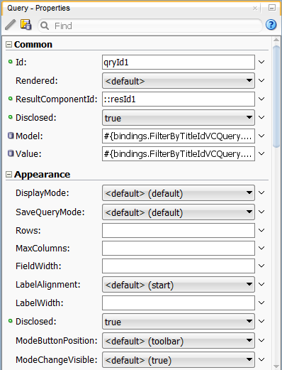Viewport: 282px width, 370px height.
Task: Open property menu chevron for ResultComponentId
Action: 261,99
